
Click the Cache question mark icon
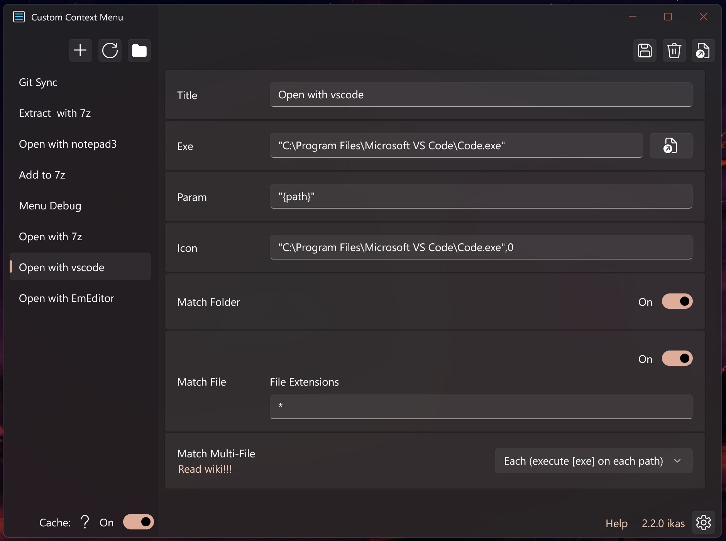[x=85, y=522]
